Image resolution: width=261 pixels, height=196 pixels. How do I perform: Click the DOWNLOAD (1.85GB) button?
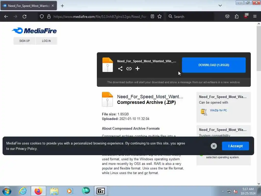click(214, 65)
